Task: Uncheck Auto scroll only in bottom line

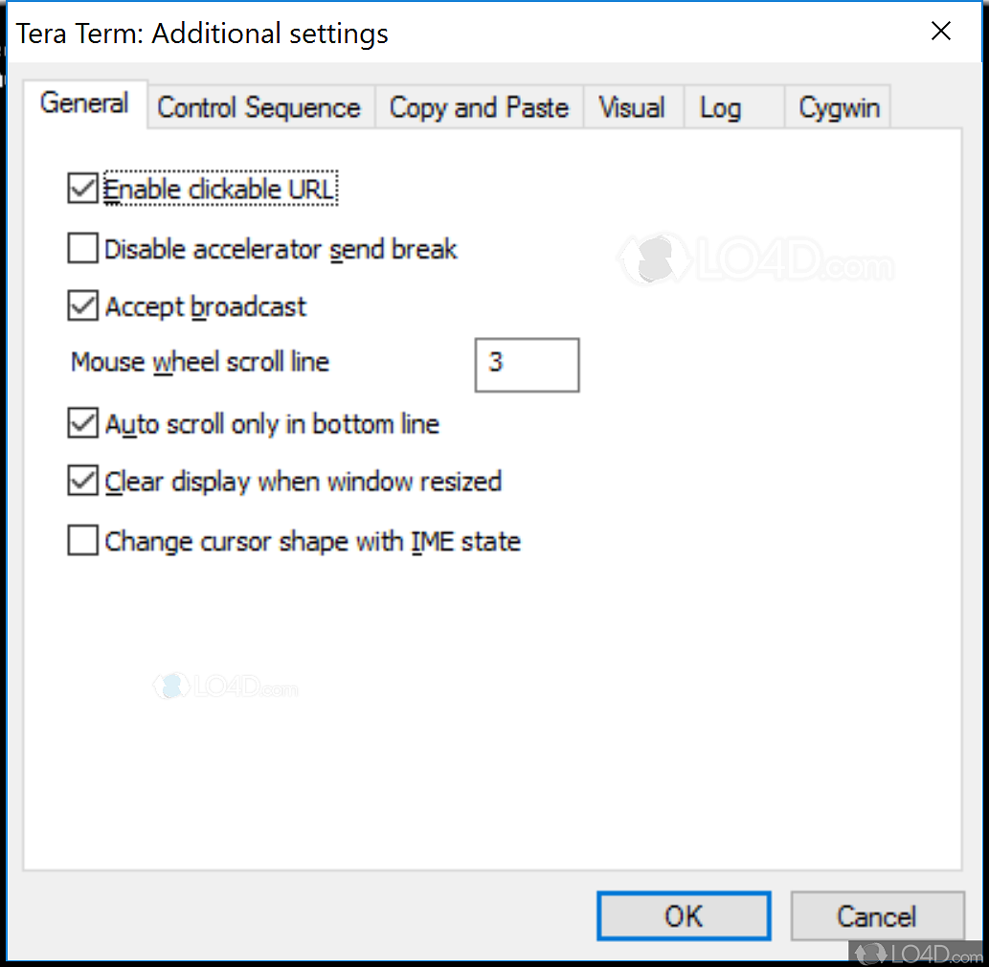Action: [83, 423]
